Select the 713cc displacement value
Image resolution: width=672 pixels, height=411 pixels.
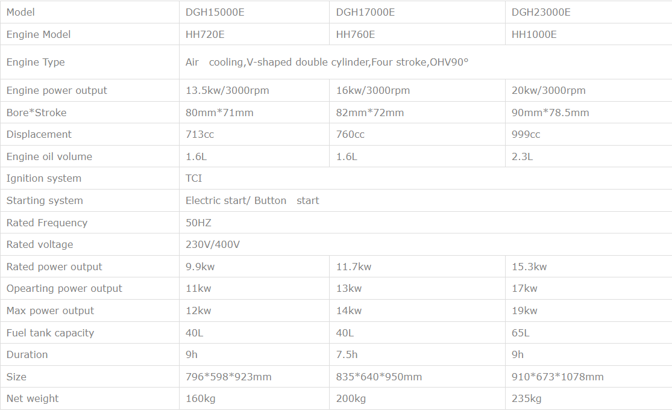point(199,134)
